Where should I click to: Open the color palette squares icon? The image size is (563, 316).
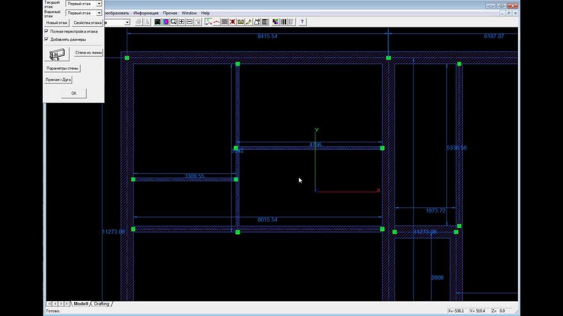(275, 22)
